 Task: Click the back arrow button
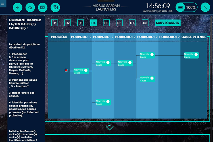coord(17,7)
